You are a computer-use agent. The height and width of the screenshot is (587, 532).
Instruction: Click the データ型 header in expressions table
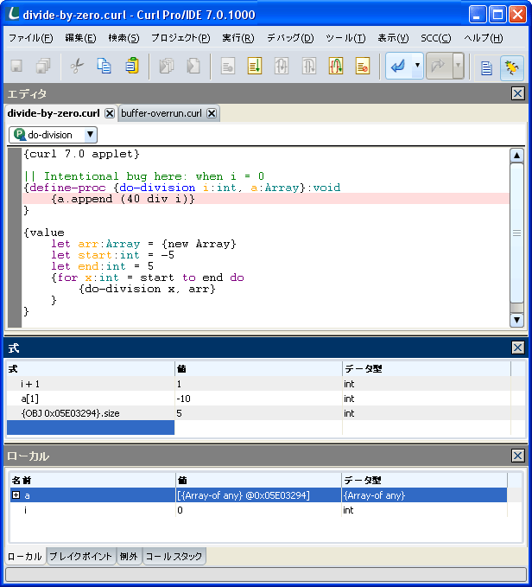(x=426, y=369)
